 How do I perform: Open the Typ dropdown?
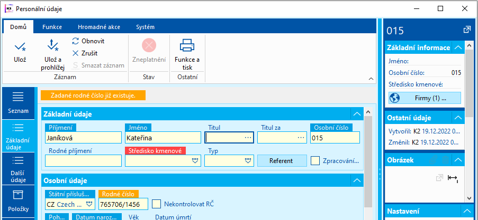(x=248, y=161)
